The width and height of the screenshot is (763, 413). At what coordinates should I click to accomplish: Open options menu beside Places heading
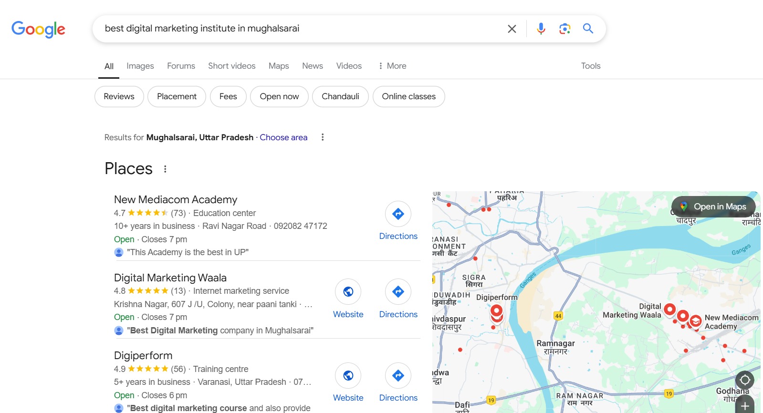click(x=165, y=169)
